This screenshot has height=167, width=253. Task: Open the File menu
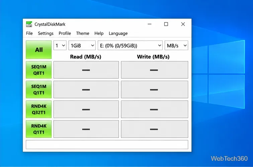click(29, 33)
